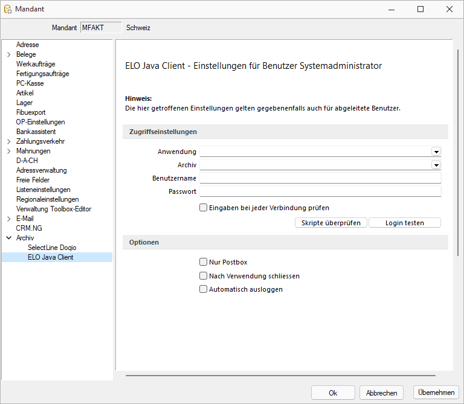Select Zahlungsverkehr tree item
This screenshot has width=464, height=404.
point(40,141)
